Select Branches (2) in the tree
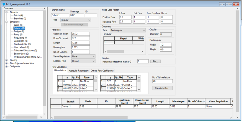The image size is (242, 122). (20, 18)
